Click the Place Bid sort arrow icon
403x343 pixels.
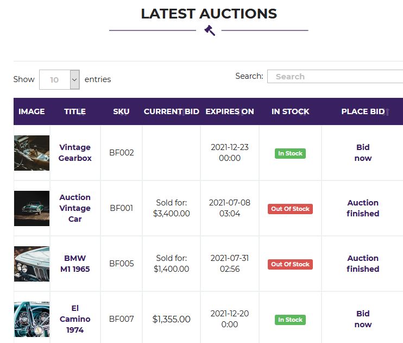coord(388,112)
